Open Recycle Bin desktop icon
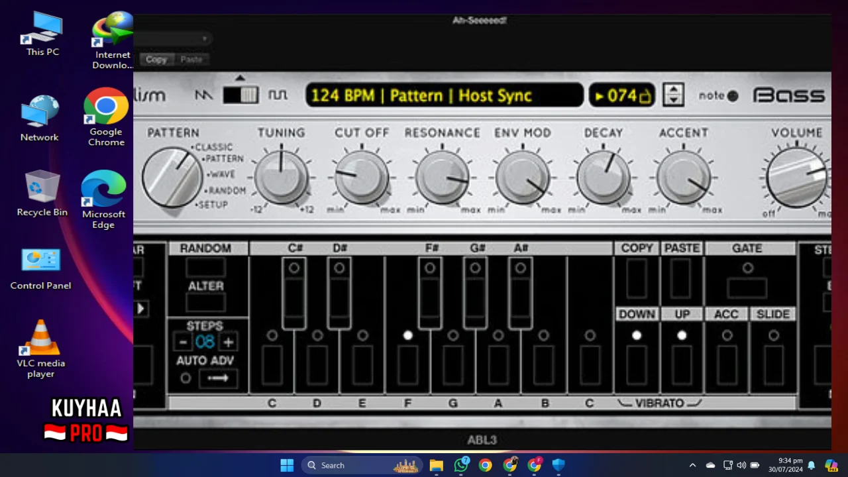848x477 pixels. [x=42, y=194]
